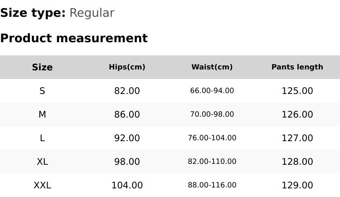
Task: Click the 82.00 hips value
Action: click(x=127, y=91)
